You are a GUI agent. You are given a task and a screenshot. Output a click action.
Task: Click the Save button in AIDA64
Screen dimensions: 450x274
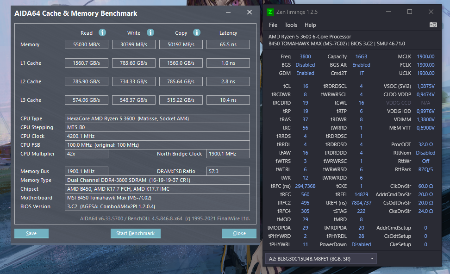[31, 233]
